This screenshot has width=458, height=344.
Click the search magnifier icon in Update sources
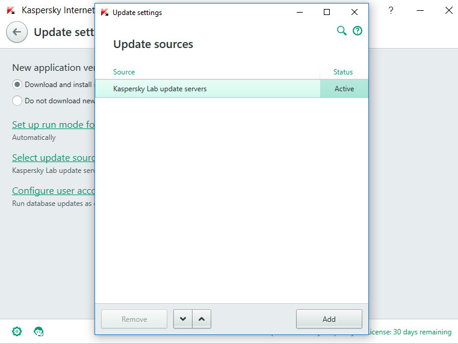pos(341,31)
